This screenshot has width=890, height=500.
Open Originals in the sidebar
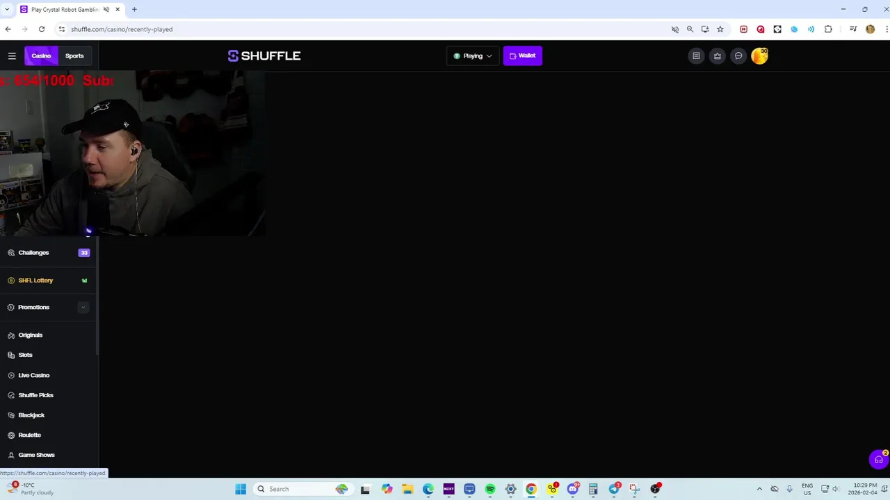coord(49,335)
